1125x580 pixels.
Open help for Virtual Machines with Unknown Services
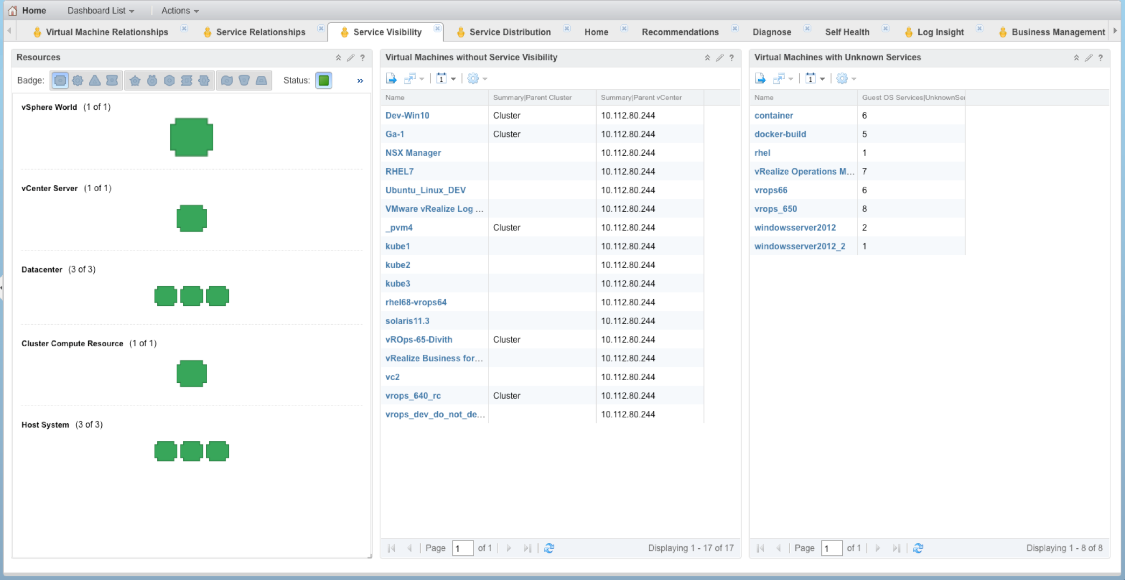[x=1101, y=58]
